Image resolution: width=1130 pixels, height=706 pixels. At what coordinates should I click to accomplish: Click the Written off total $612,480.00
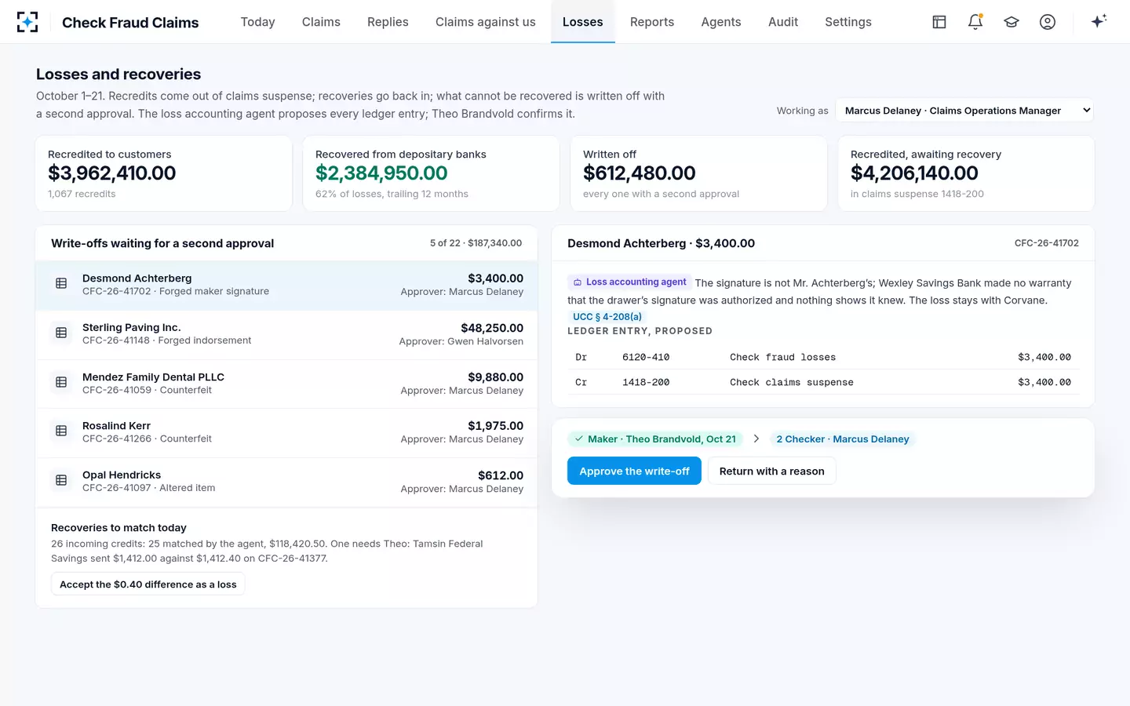coord(640,173)
